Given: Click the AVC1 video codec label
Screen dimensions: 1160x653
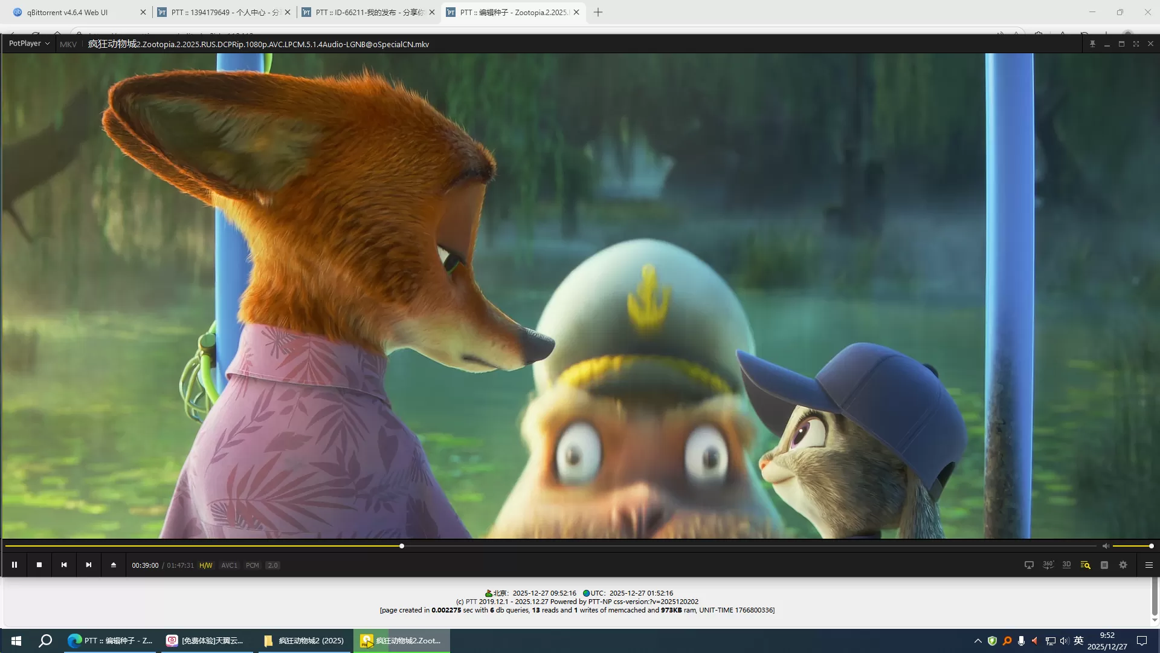Looking at the screenshot, I should 230,565.
